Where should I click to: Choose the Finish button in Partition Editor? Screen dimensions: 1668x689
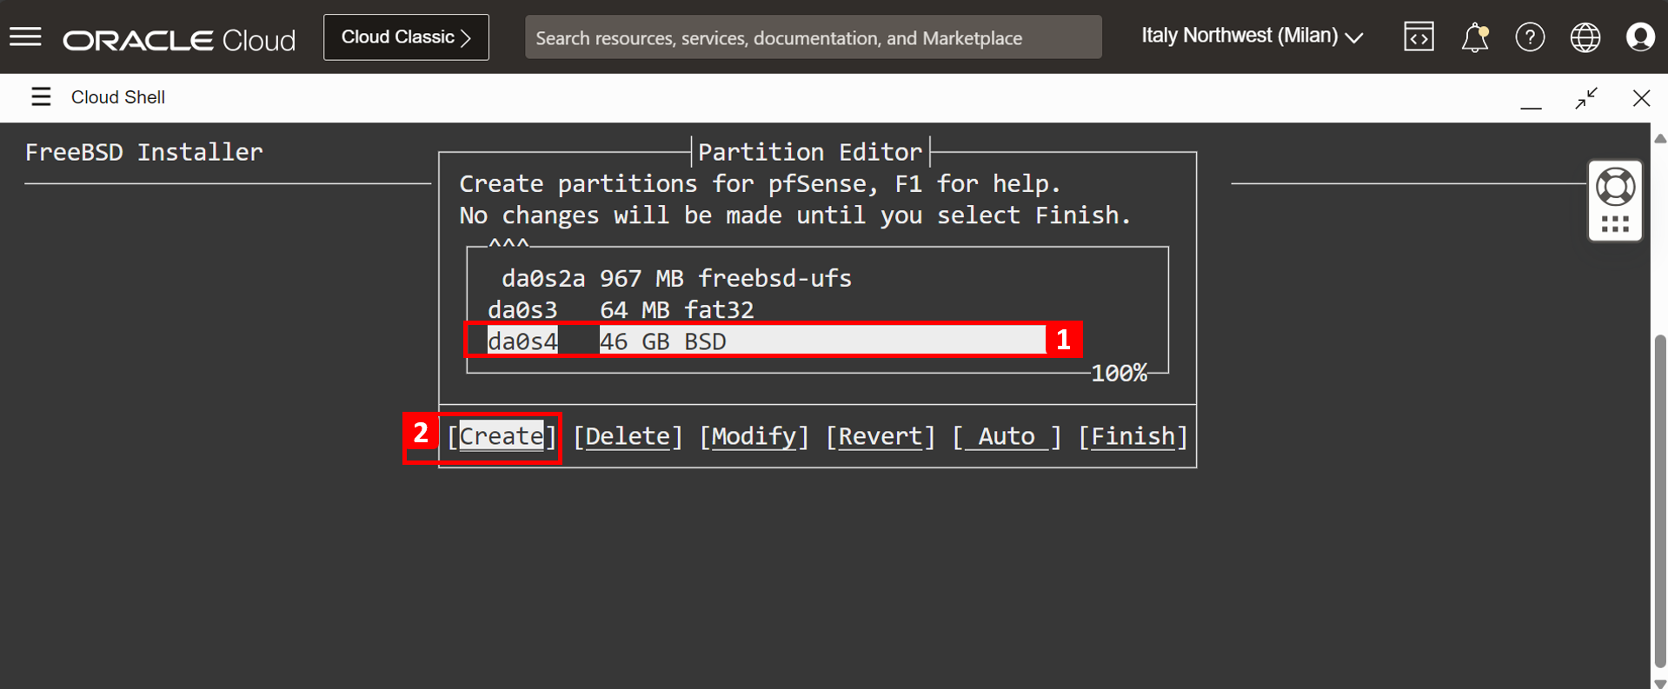[x=1133, y=436]
